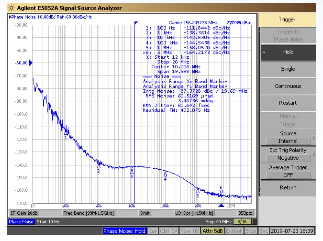Select the Phase Noise tab at bottom-left
323x241 pixels.
(21, 222)
